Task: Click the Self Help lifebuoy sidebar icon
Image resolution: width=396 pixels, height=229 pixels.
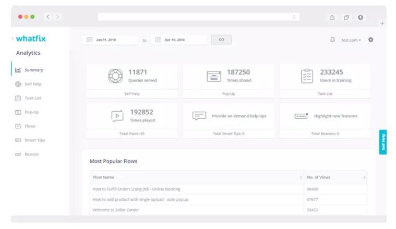Action: point(18,84)
